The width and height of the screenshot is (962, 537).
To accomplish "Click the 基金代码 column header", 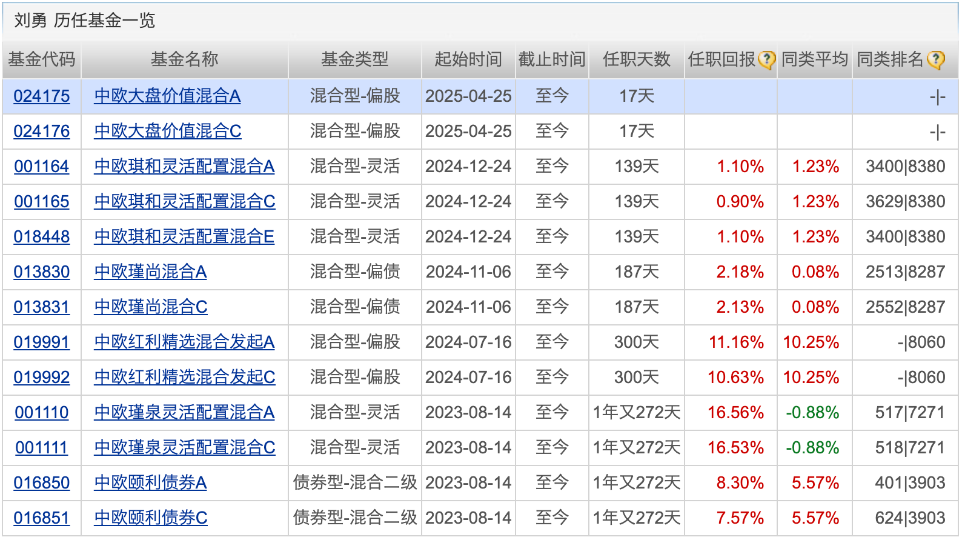I will coord(42,59).
